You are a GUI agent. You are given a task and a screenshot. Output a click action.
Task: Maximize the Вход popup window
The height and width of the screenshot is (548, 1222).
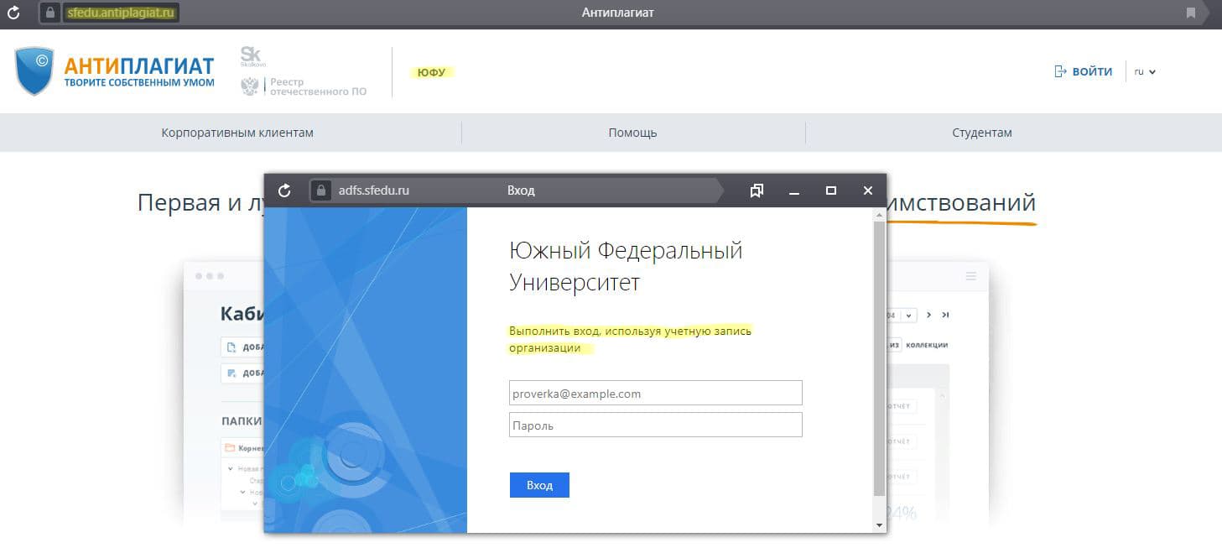pos(831,190)
